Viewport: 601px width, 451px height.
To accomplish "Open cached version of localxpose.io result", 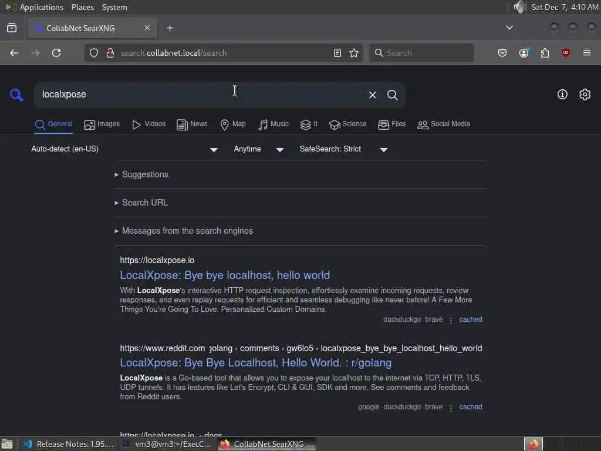I will [x=470, y=319].
